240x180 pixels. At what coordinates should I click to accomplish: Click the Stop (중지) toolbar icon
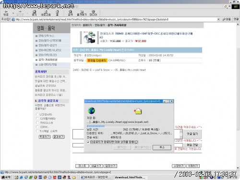(35, 13)
